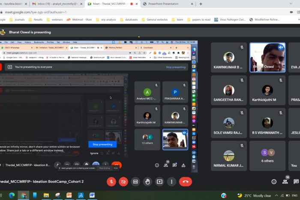
Task: Open the databases bookmark folder
Action: pos(129,19)
